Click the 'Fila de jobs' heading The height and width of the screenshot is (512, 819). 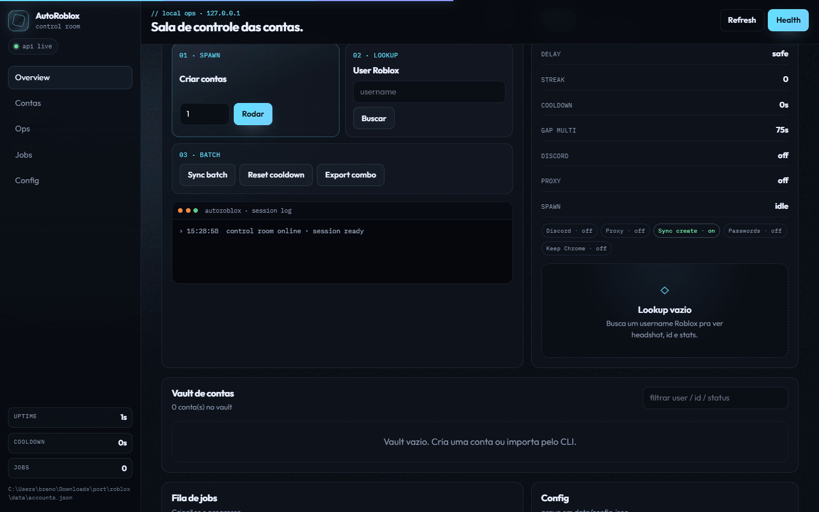[195, 498]
